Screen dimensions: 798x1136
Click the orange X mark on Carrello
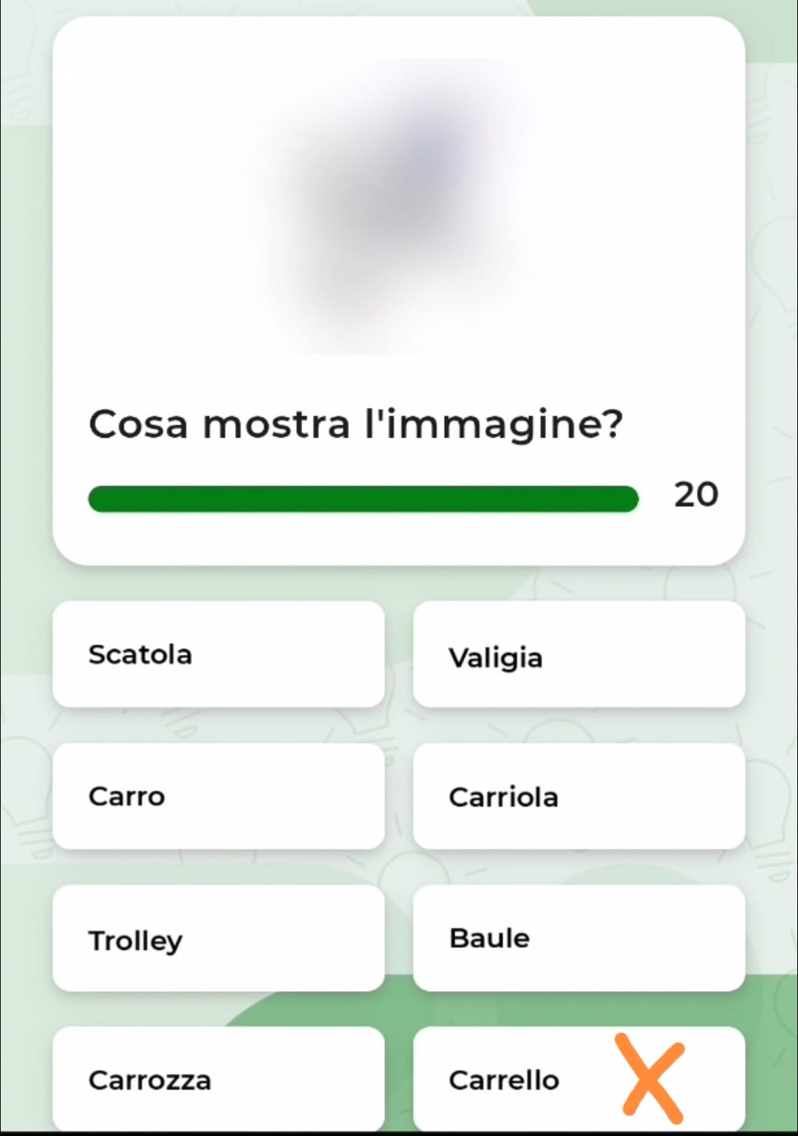tap(651, 1078)
